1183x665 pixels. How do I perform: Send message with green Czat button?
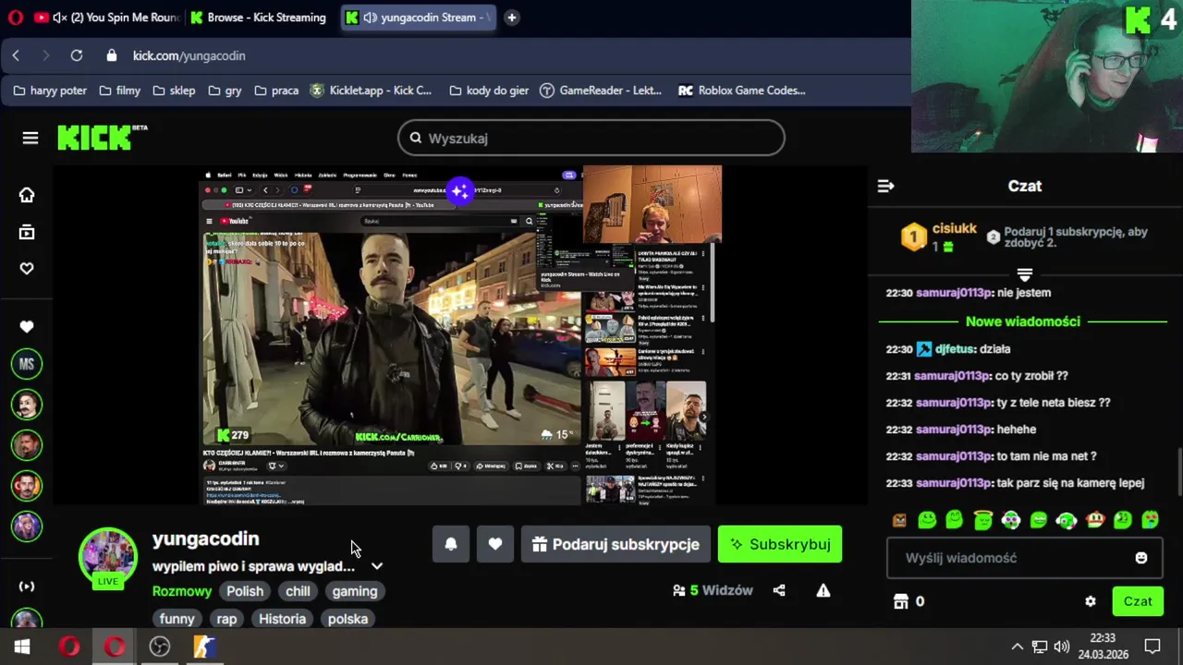click(x=1138, y=601)
